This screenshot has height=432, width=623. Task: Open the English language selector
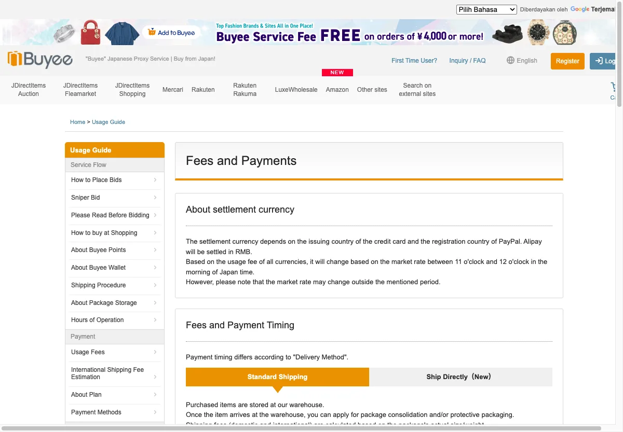point(522,60)
